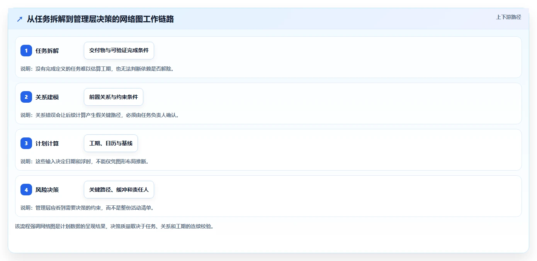Click the note starting with 关系错误会让后续计算
537x261 pixels.
pos(100,115)
